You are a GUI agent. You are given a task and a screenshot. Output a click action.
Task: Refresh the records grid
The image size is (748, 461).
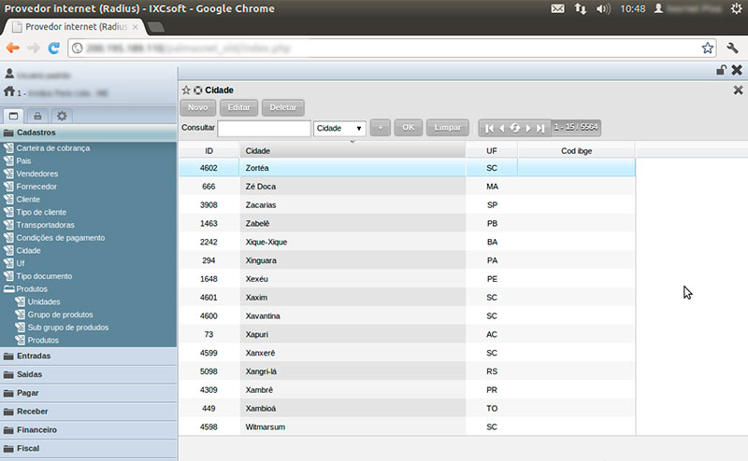tap(515, 128)
